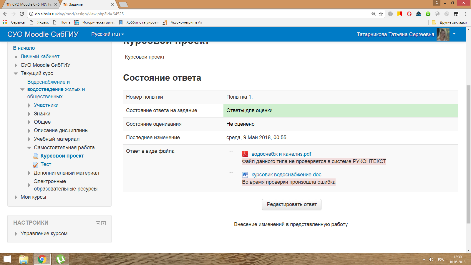Switch to the СУО Moodle СибГИУ browser tab

31,4
